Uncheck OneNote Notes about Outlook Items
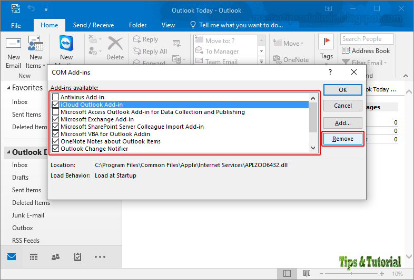Screen dimensions: 414x280 click(x=55, y=141)
